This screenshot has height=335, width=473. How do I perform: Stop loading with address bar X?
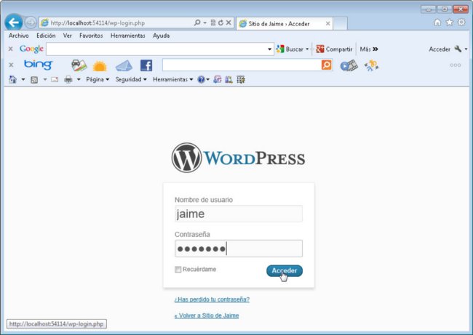click(228, 23)
